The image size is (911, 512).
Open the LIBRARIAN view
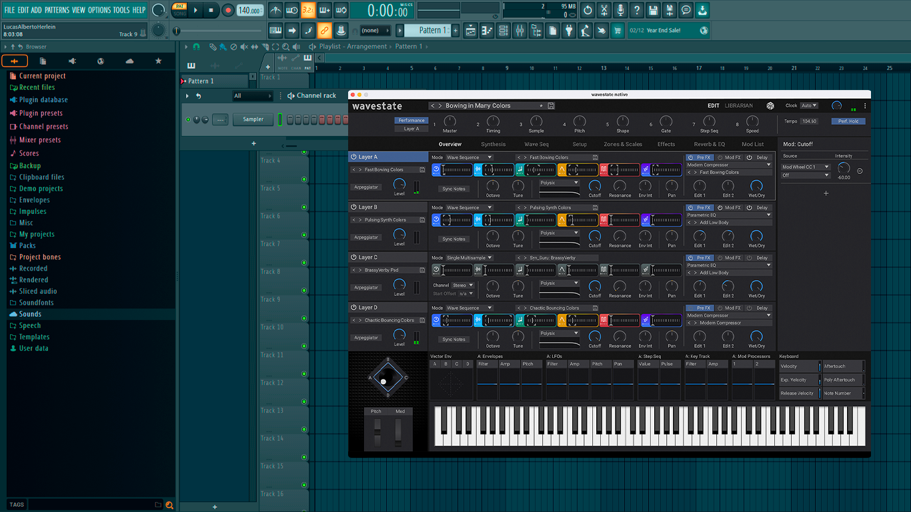pyautogui.click(x=739, y=105)
